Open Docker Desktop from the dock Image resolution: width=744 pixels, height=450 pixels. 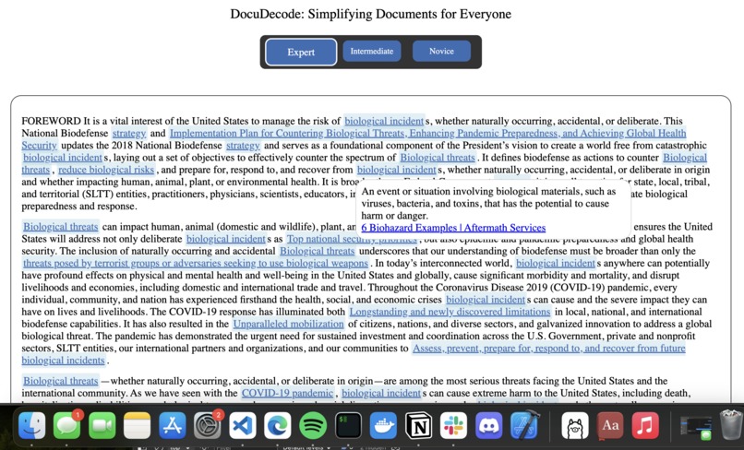[x=383, y=425]
